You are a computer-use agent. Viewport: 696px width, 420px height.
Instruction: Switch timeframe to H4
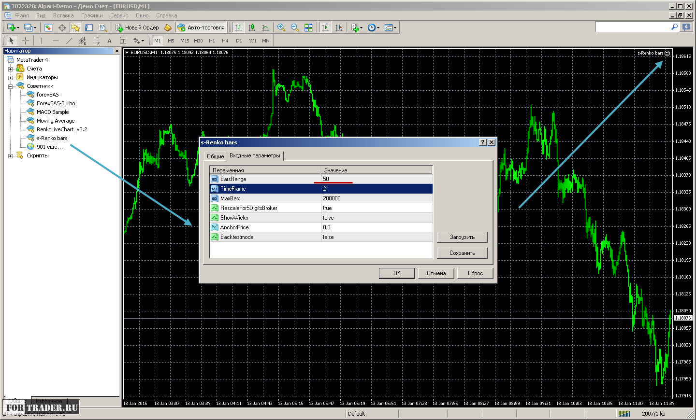tap(225, 41)
